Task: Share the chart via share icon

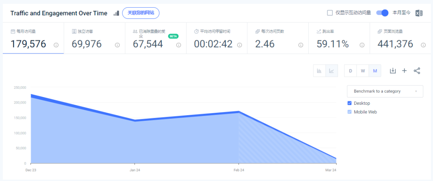Action: click(417, 71)
